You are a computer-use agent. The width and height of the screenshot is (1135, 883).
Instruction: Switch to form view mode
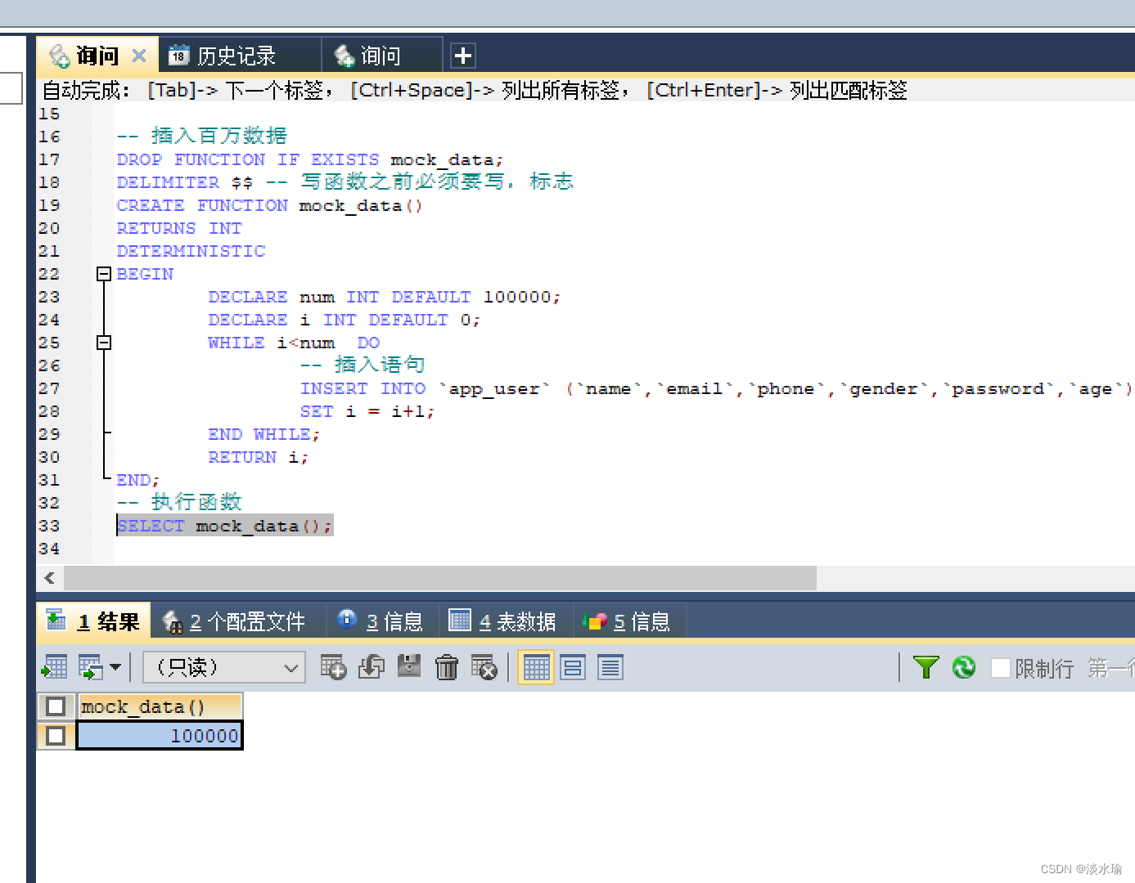(x=573, y=667)
